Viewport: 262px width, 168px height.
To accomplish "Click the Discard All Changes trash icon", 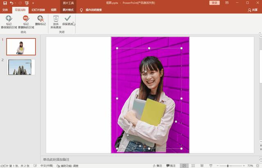I will click(56, 18).
